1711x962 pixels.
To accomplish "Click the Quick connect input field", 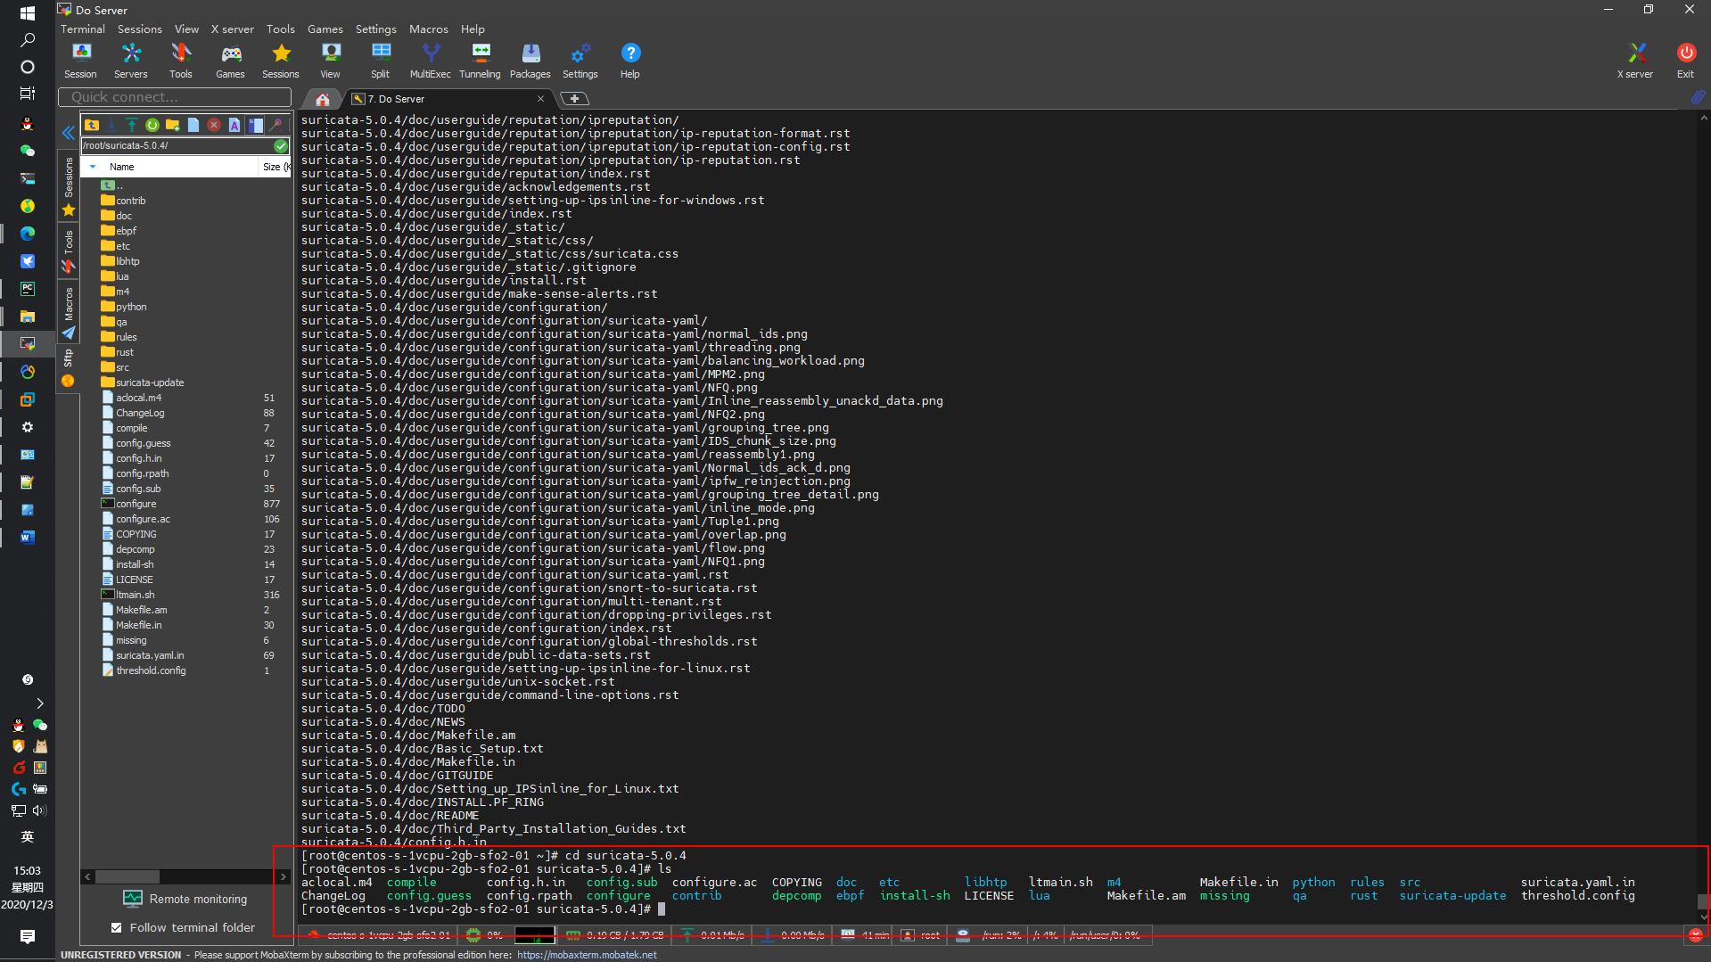I will [175, 96].
